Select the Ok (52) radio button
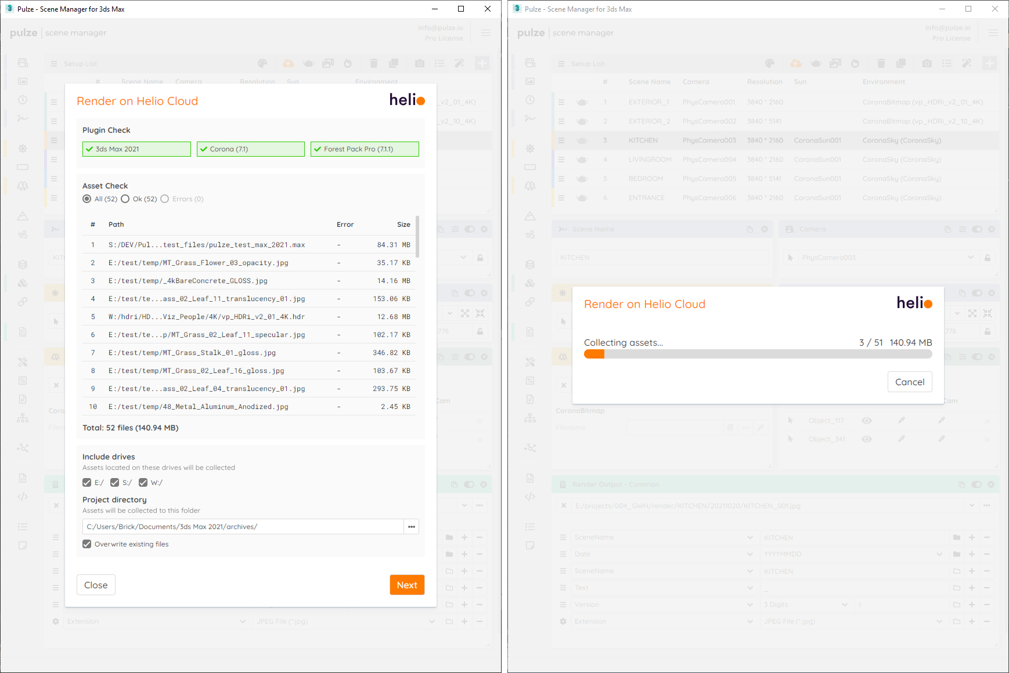 point(125,199)
